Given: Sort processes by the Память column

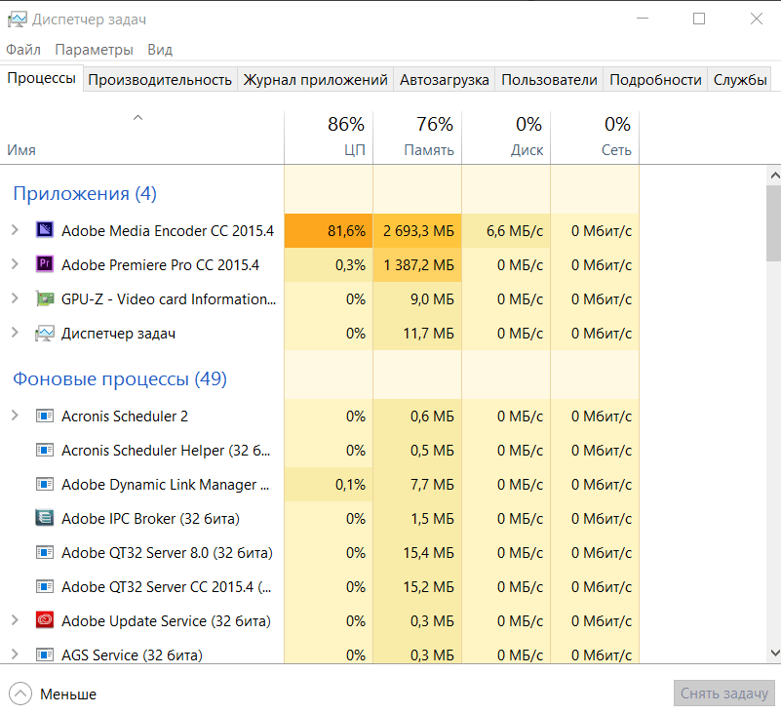Looking at the screenshot, I should coord(417,138).
